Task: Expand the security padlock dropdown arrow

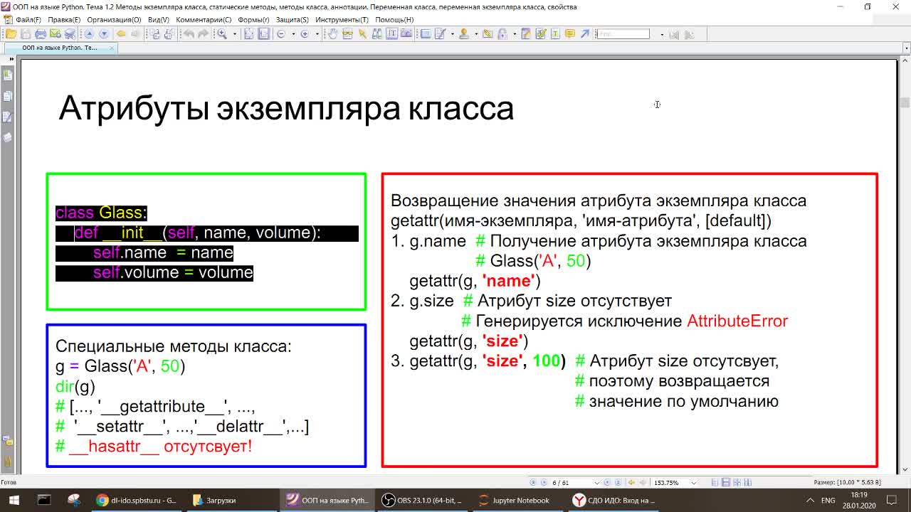Action: [x=515, y=33]
